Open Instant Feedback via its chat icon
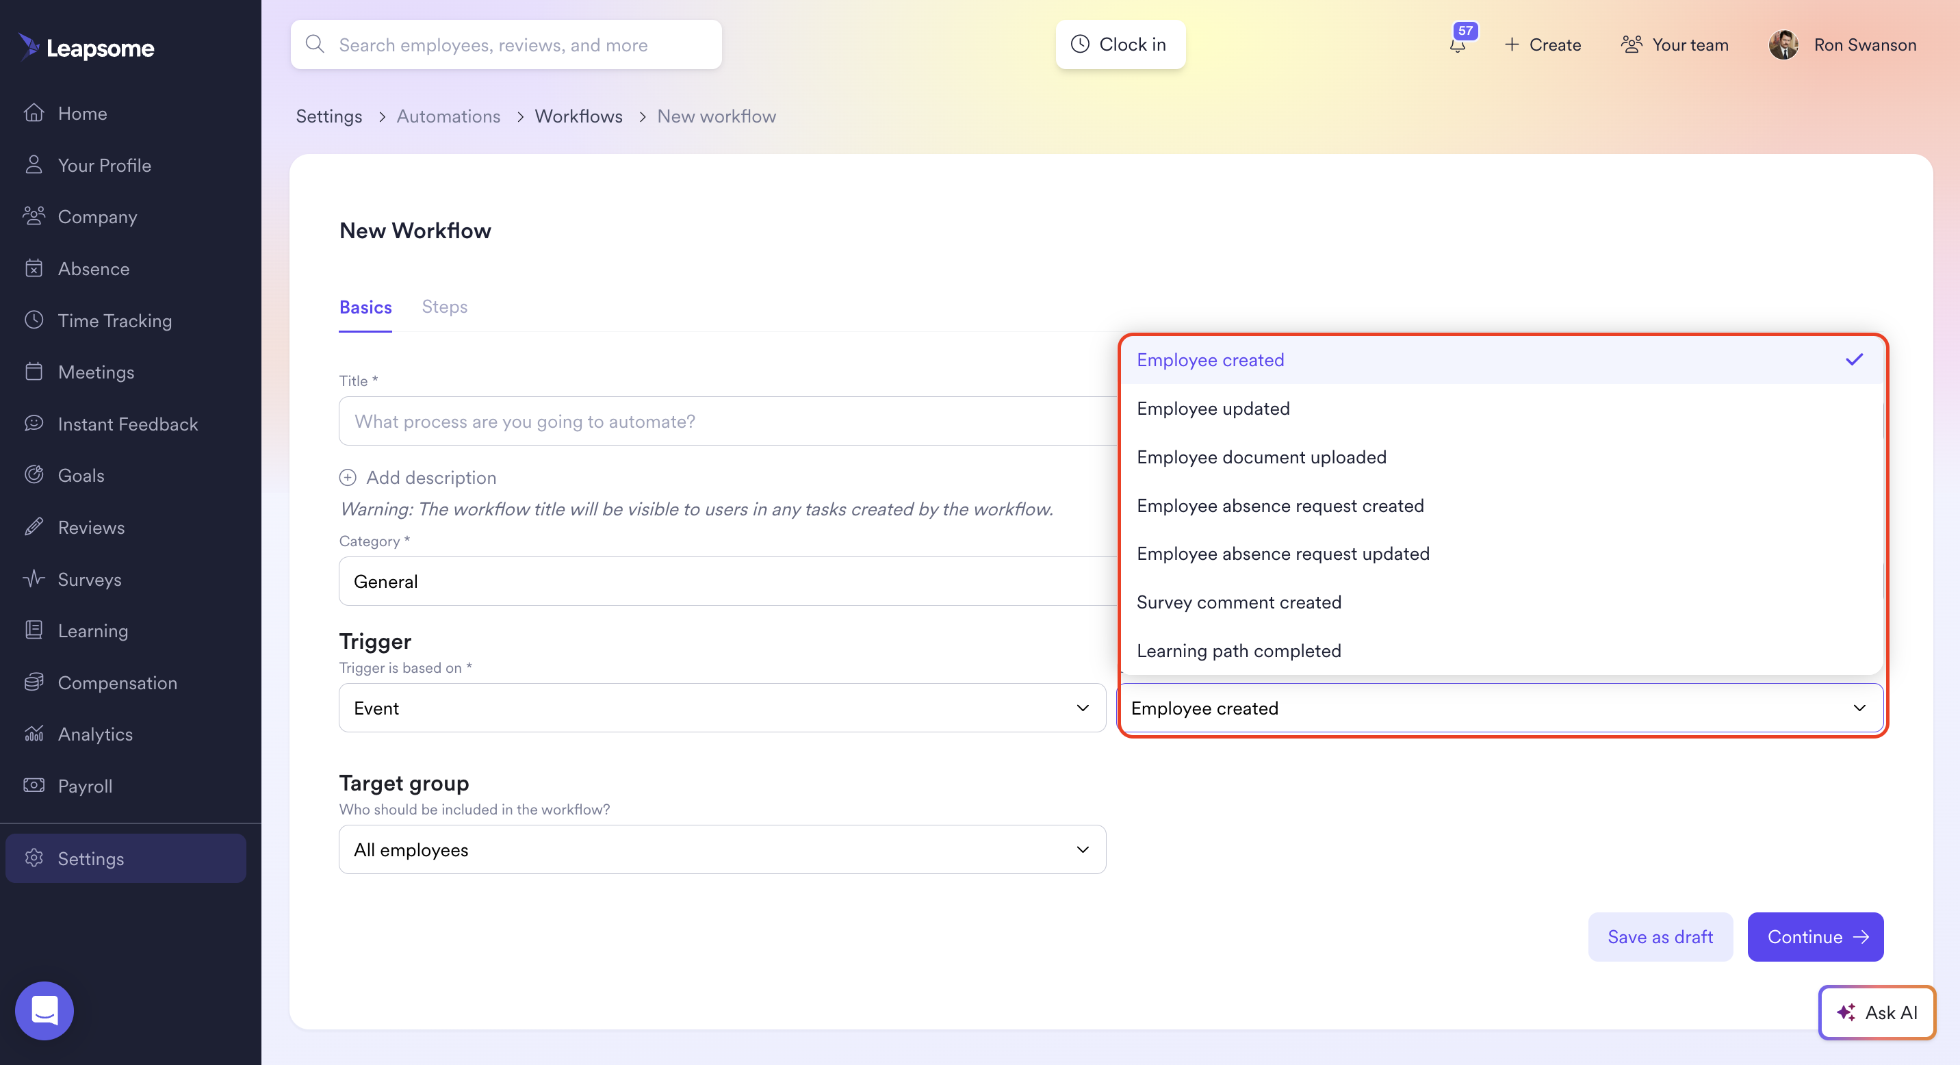 34,423
